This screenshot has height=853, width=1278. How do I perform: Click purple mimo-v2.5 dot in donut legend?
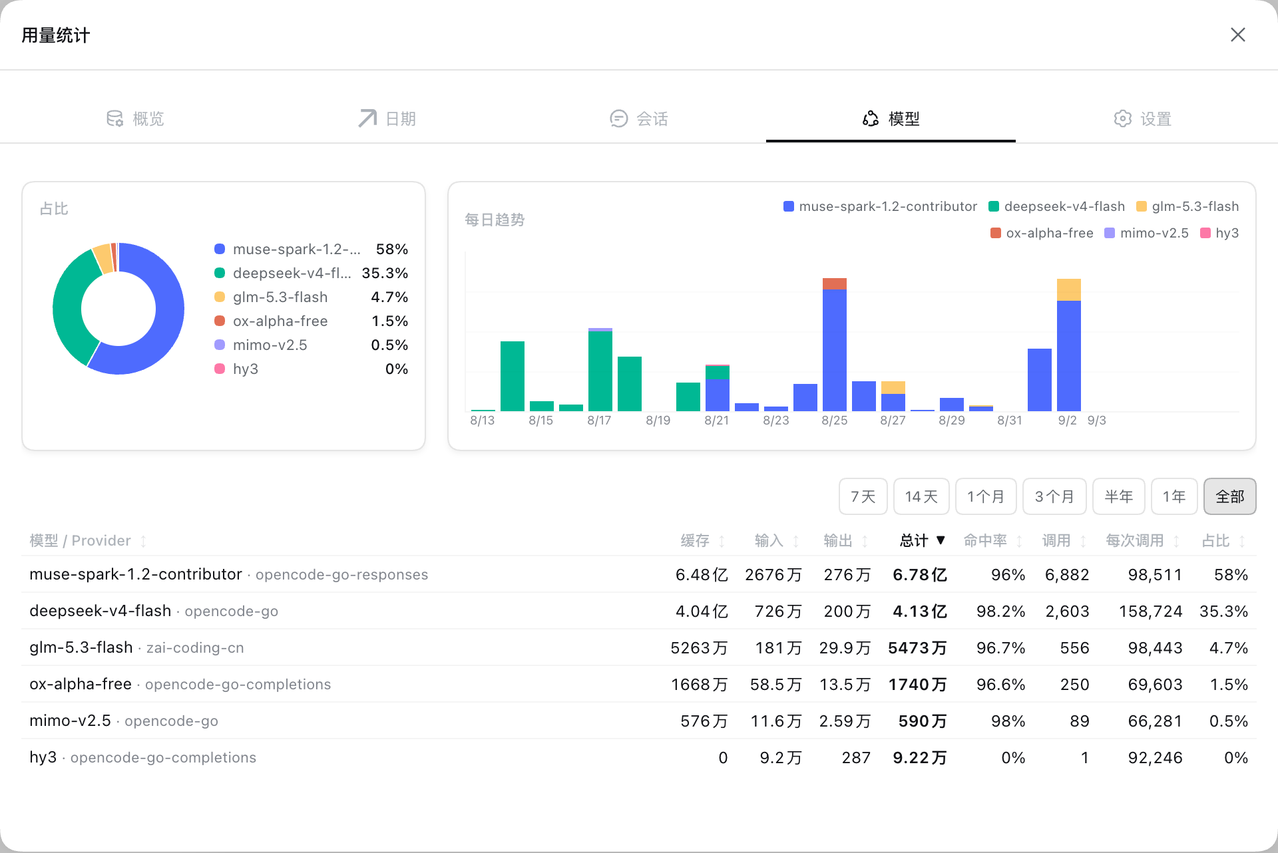coord(220,345)
